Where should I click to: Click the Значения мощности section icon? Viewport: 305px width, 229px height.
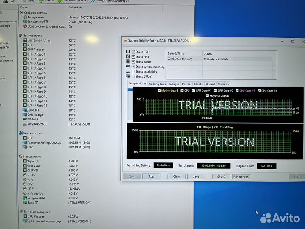tap(22, 211)
